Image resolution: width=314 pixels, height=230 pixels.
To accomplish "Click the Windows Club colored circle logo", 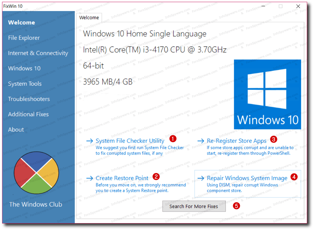I will pyautogui.click(x=36, y=173).
